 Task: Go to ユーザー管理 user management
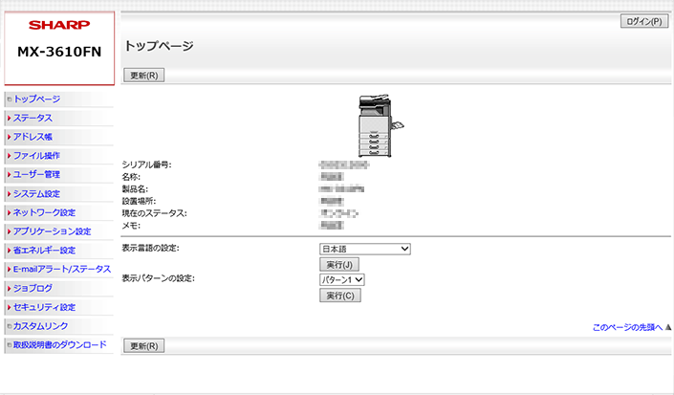click(36, 174)
